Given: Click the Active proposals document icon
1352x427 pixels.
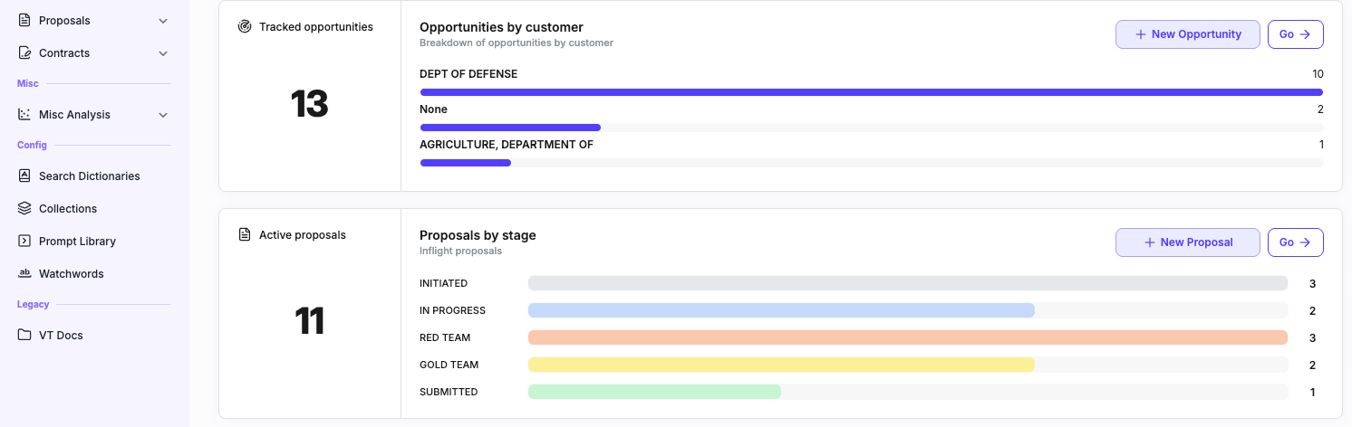Looking at the screenshot, I should pyautogui.click(x=245, y=234).
